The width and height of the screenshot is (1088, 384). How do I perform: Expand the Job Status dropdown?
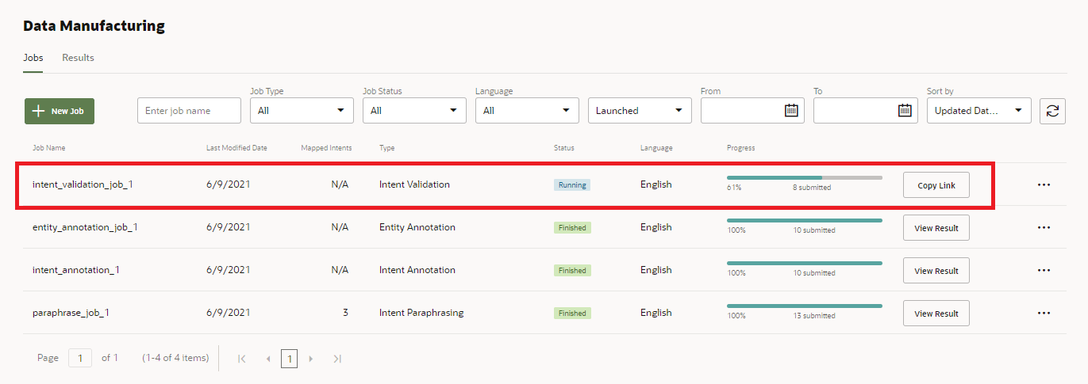(x=414, y=111)
